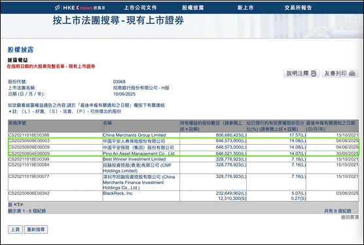Open notice date for 深圳市招融投資控股有限公司 row
Viewport: 364px width, 245px height.
click(x=347, y=176)
